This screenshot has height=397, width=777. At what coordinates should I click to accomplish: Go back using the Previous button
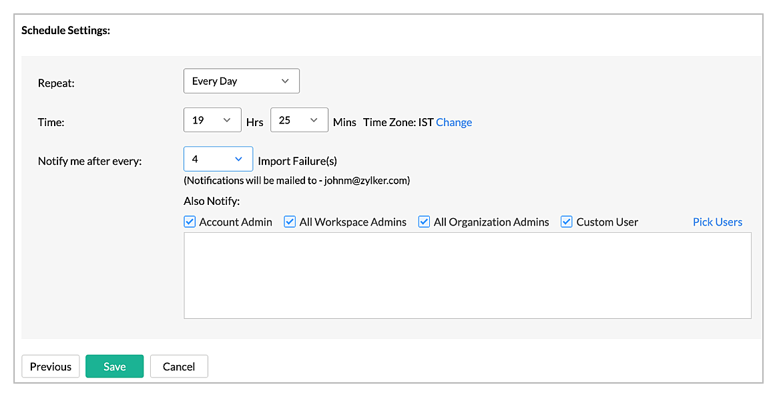pos(50,366)
